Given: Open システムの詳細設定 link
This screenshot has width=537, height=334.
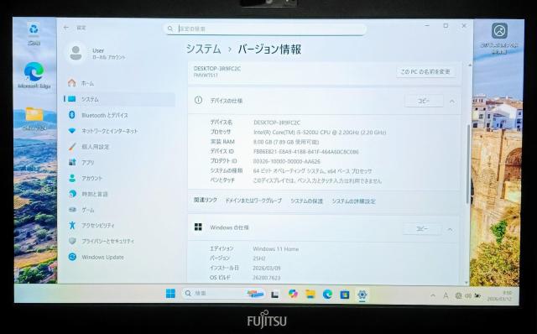Looking at the screenshot, I should point(353,201).
